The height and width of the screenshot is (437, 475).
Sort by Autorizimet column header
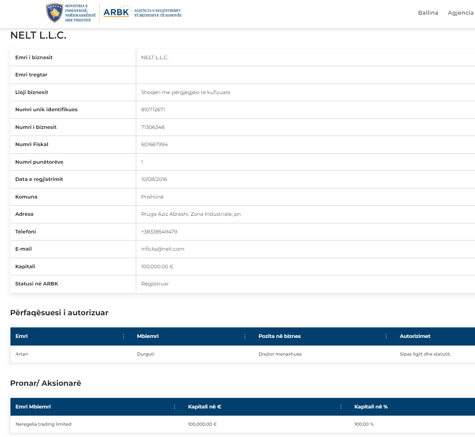415,336
